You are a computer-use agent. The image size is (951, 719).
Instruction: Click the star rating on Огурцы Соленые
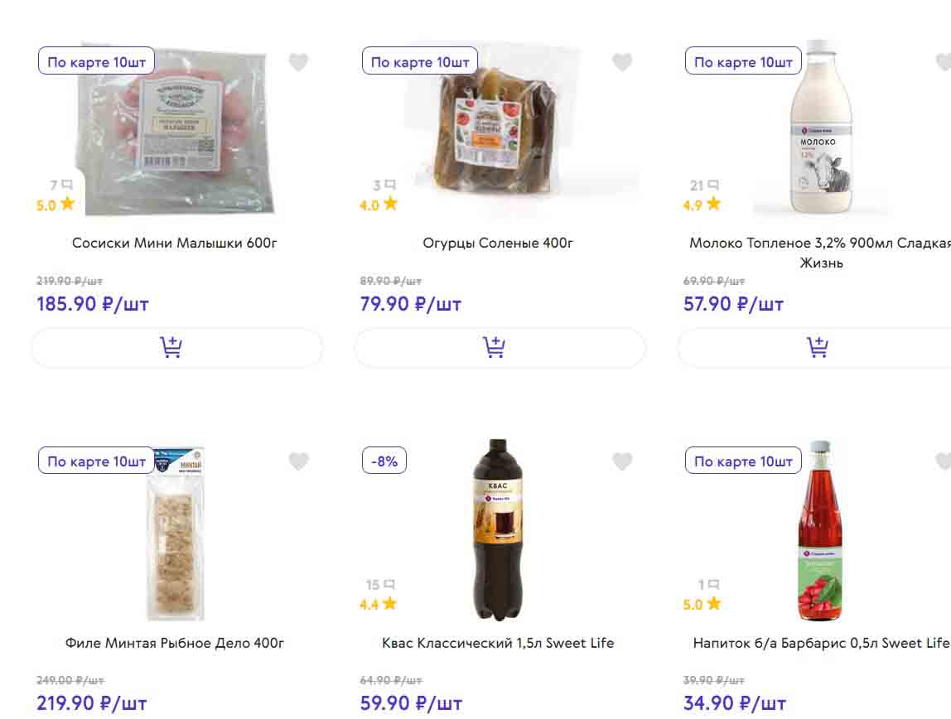point(390,204)
